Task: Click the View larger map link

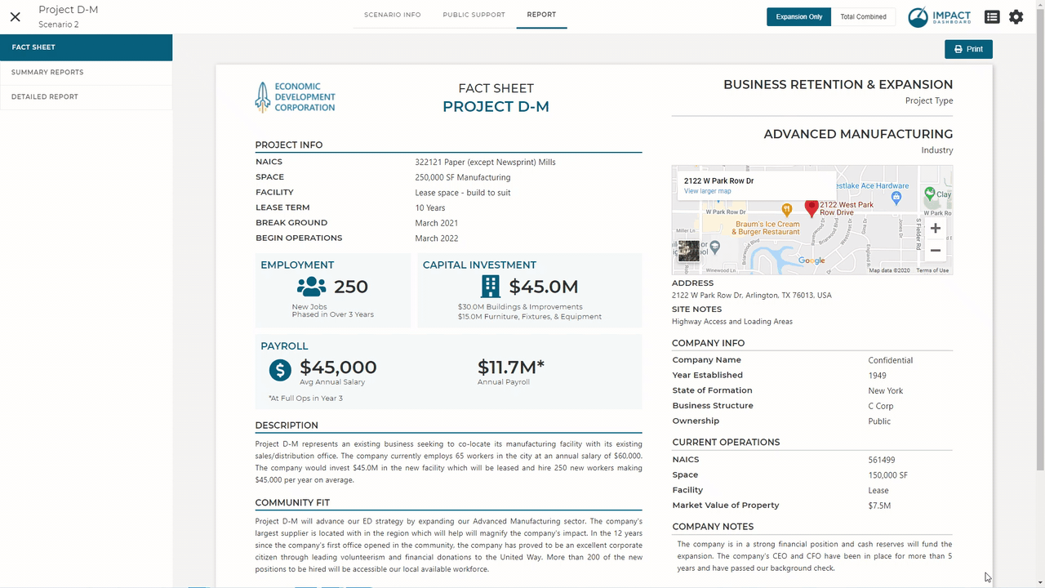Action: coord(708,191)
